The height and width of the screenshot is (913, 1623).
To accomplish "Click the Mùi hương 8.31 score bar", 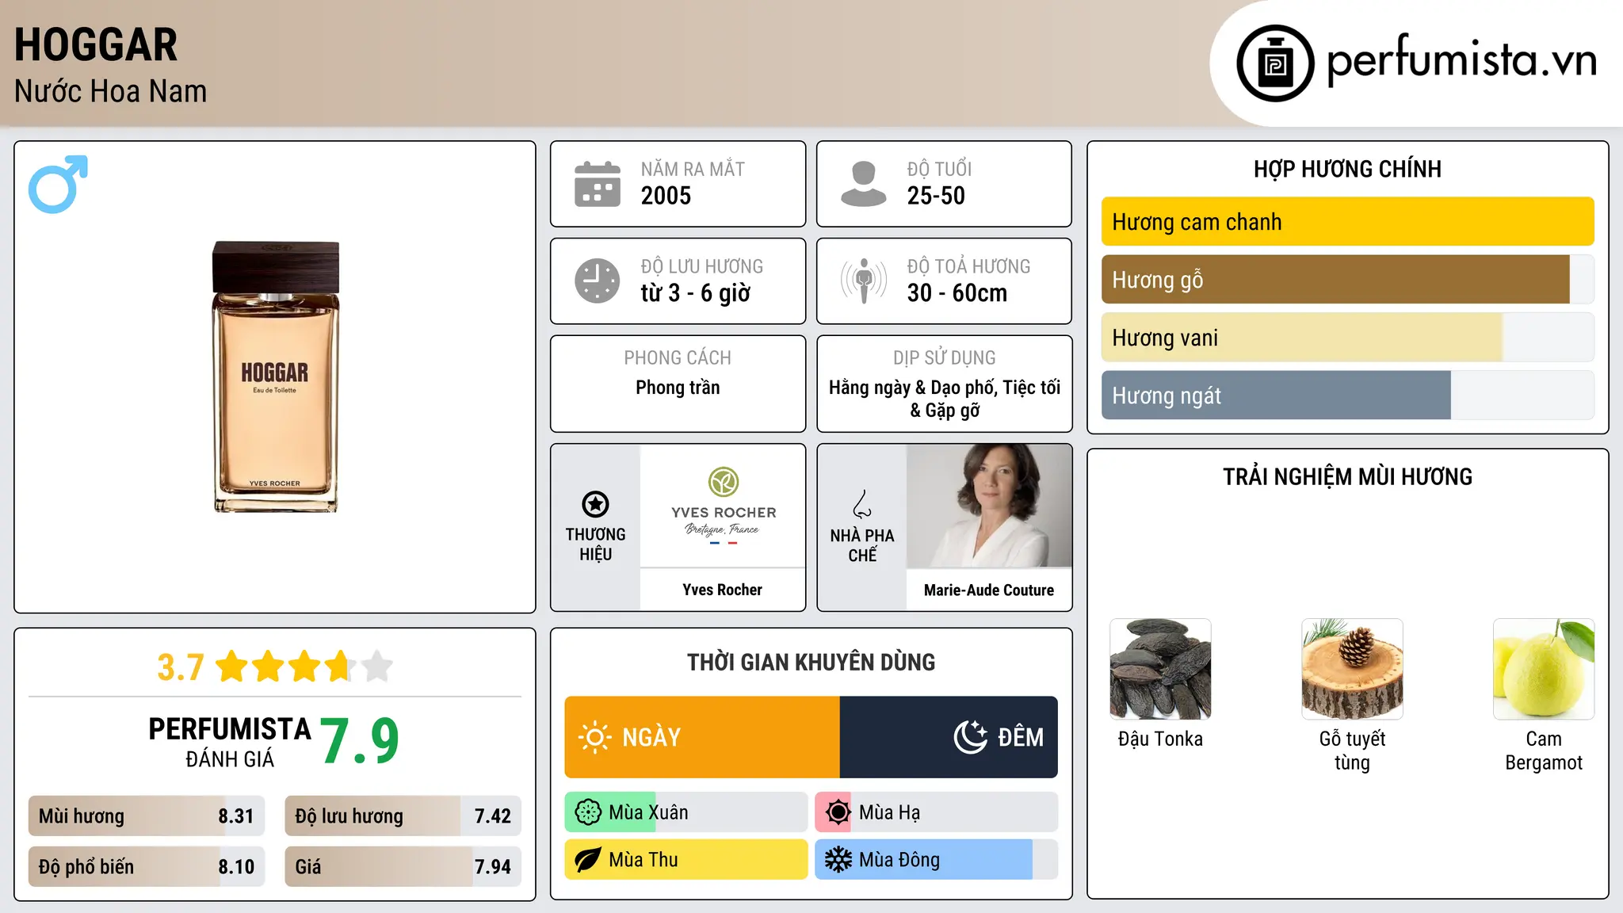I will (x=147, y=816).
